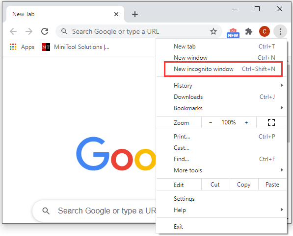Close the New Tab tab
Viewport: 293px width, 236px height.
pos(116,14)
